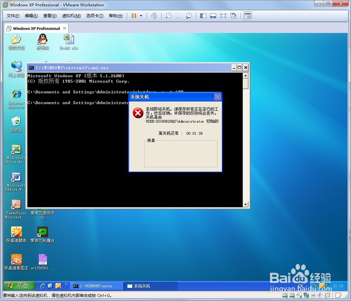Click the console view icon in the toolbar
This screenshot has height=301, width=351.
pyautogui.click(x=248, y=16)
